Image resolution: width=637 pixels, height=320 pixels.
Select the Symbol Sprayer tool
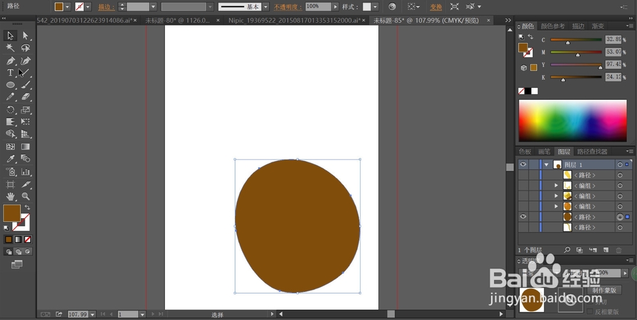[x=10, y=172]
